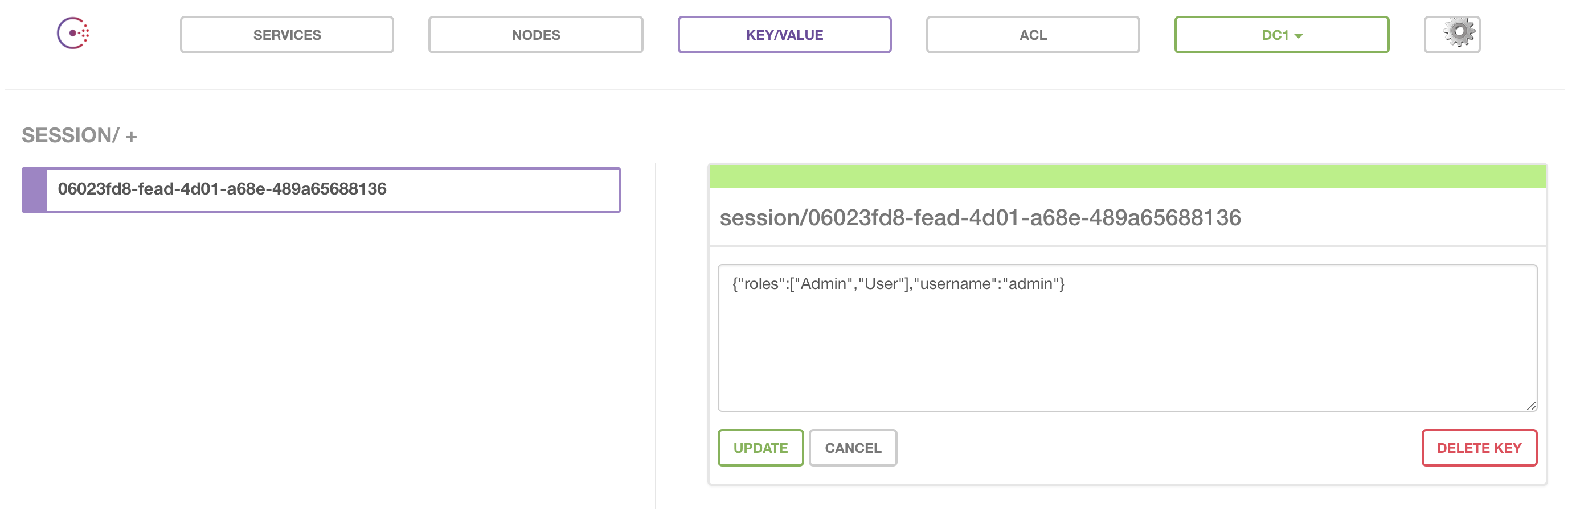This screenshot has width=1572, height=520.
Task: Open the Services tab
Action: coord(287,35)
